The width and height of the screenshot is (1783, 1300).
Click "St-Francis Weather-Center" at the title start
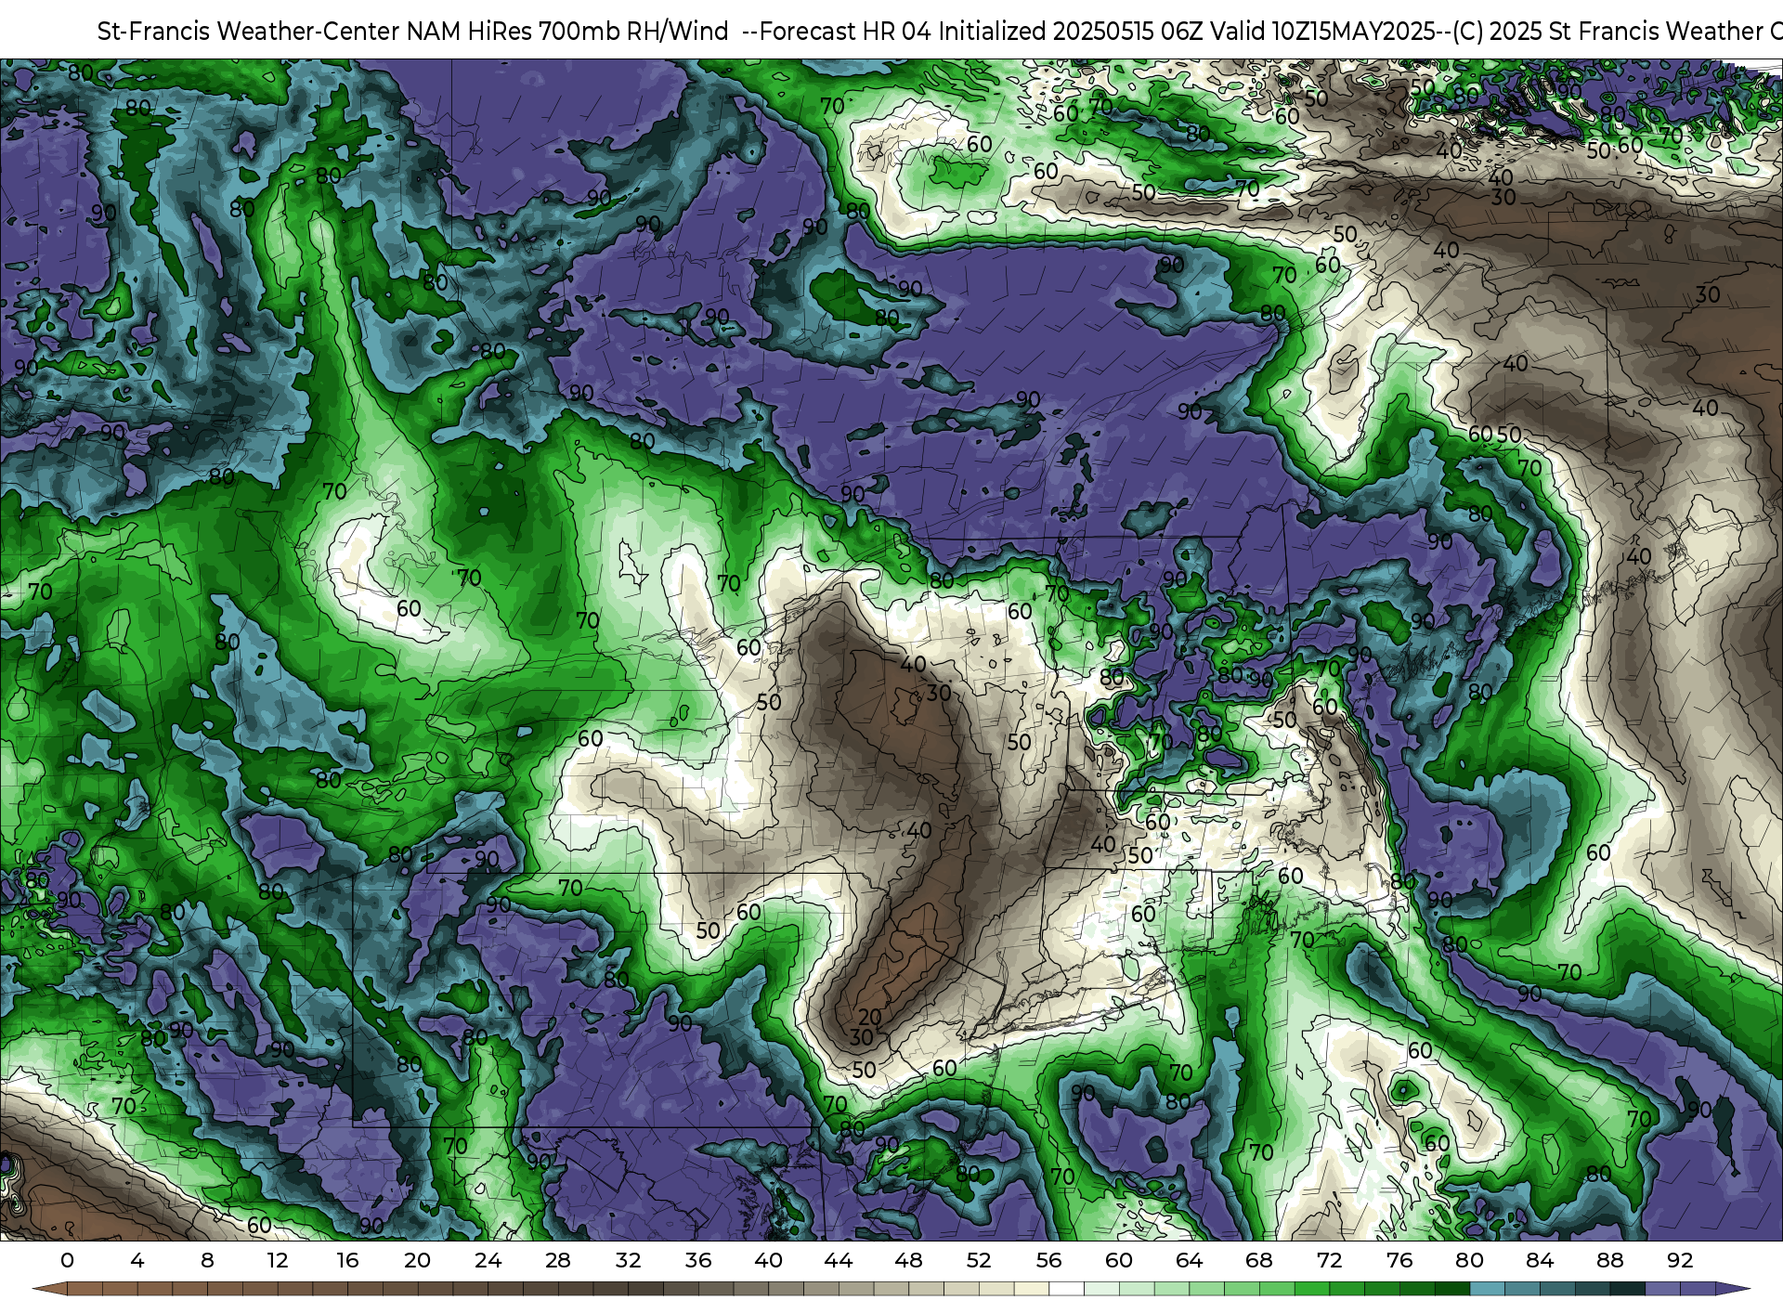248,32
